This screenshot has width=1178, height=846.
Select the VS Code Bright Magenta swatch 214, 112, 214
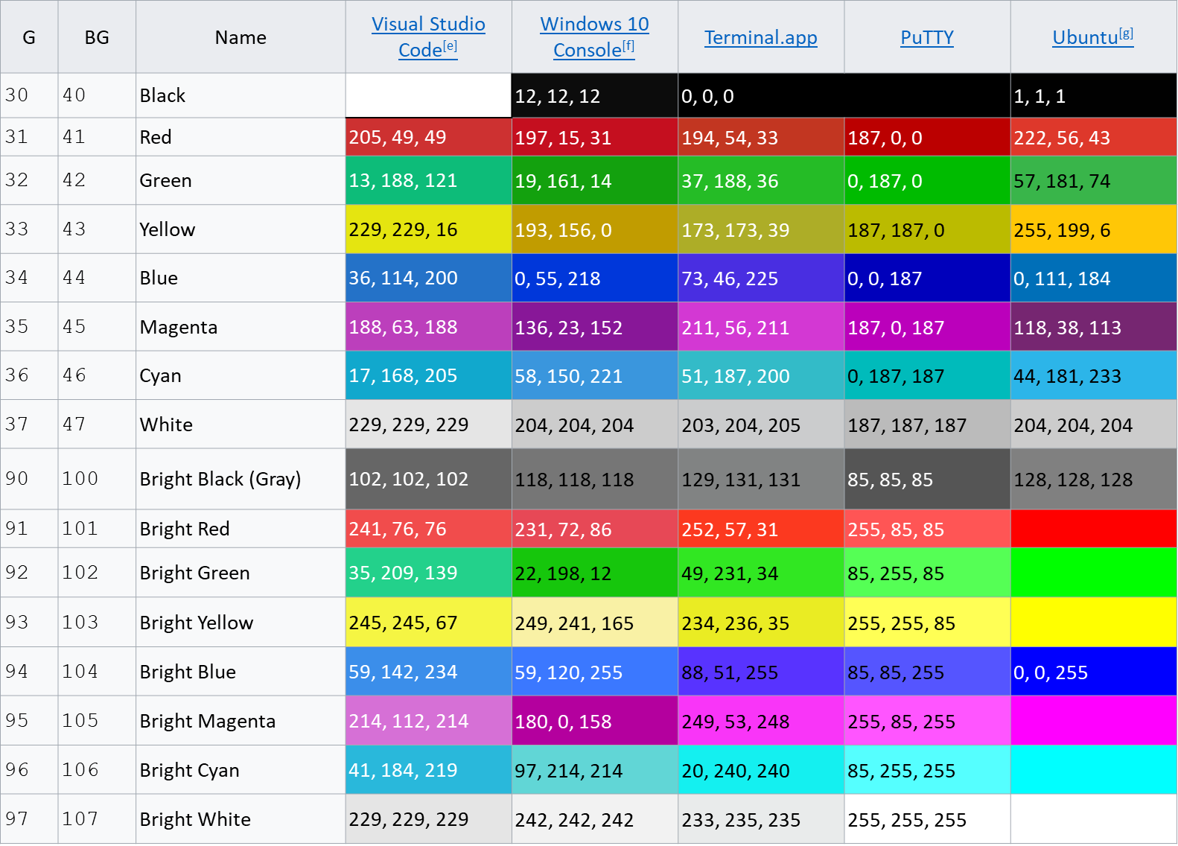point(428,721)
